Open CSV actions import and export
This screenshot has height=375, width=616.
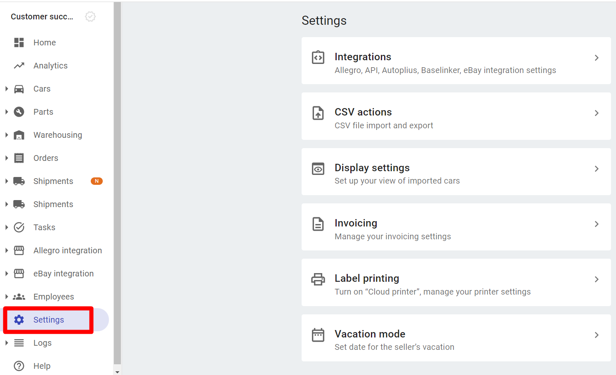[456, 116]
